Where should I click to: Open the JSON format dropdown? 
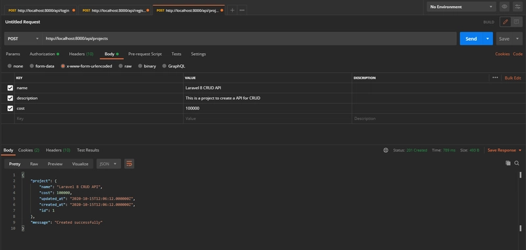(108, 163)
